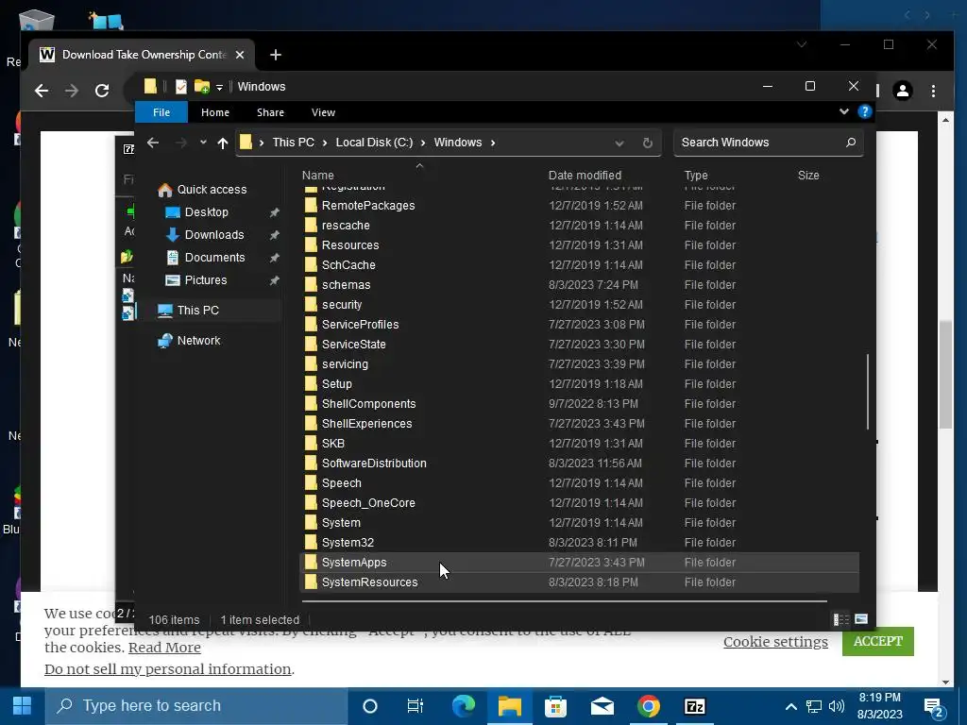967x725 pixels.
Task: Click the New Folder icon in Explorer title bar
Action: coord(202,87)
